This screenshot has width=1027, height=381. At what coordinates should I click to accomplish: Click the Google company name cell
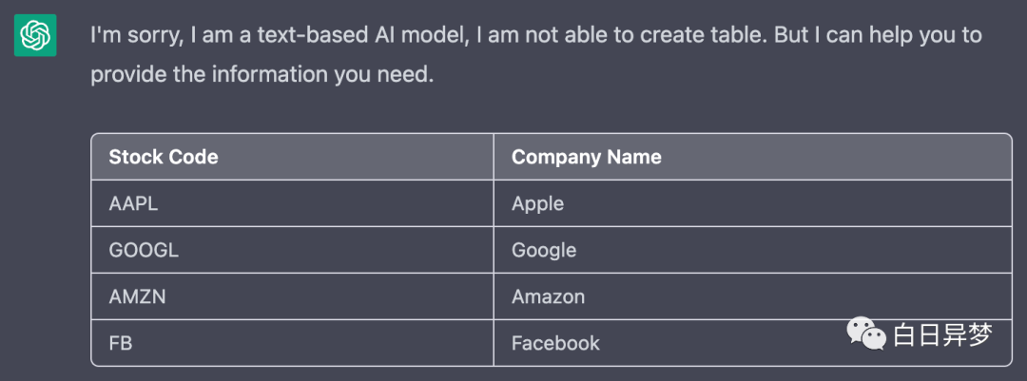[752, 250]
